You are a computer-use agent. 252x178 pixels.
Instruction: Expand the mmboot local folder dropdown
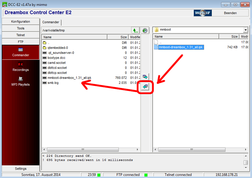(245, 30)
